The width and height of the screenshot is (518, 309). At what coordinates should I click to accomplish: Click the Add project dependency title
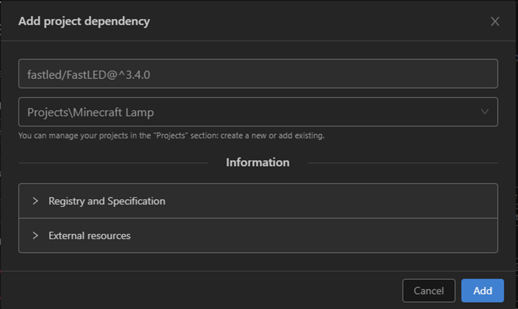pyautogui.click(x=84, y=21)
